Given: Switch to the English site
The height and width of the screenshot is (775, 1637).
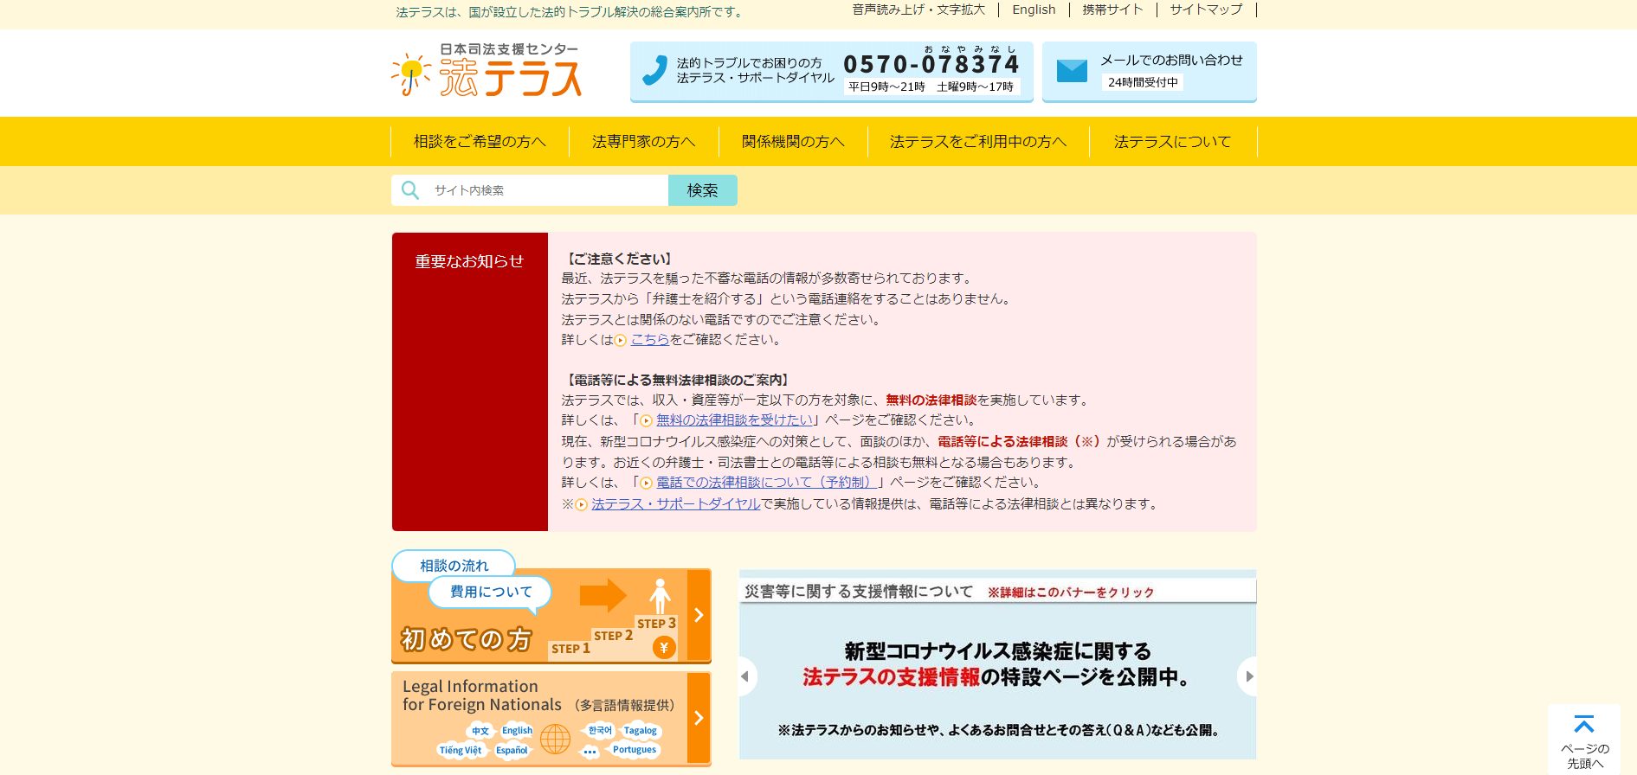Looking at the screenshot, I should point(1034,10).
